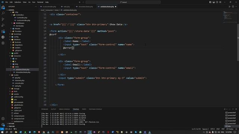This screenshot has width=239, height=134.
Task: Open WhatsApp from the taskbar
Action: click(x=140, y=132)
